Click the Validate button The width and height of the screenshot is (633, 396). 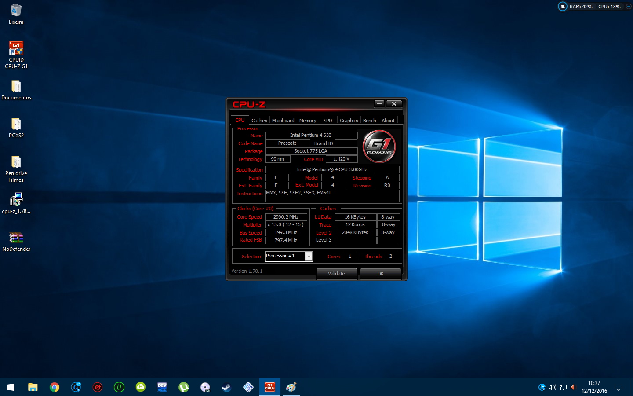tap(336, 274)
